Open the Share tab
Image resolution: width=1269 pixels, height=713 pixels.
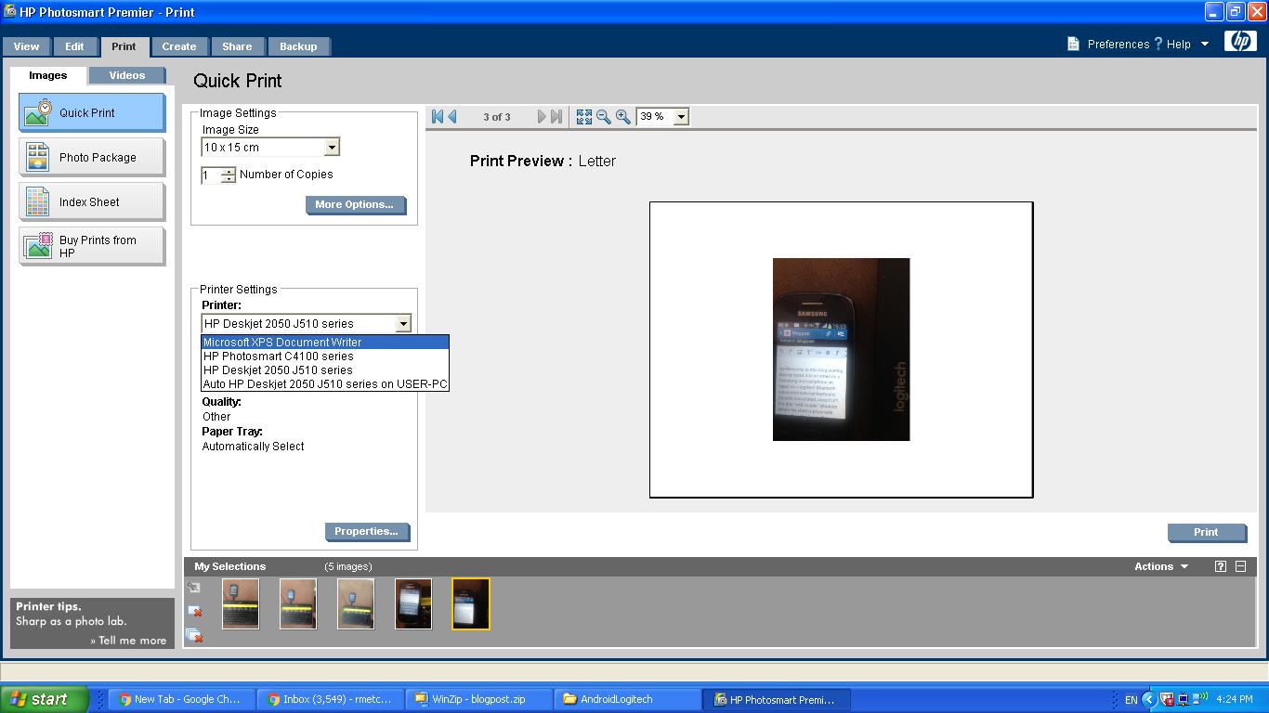(x=237, y=46)
